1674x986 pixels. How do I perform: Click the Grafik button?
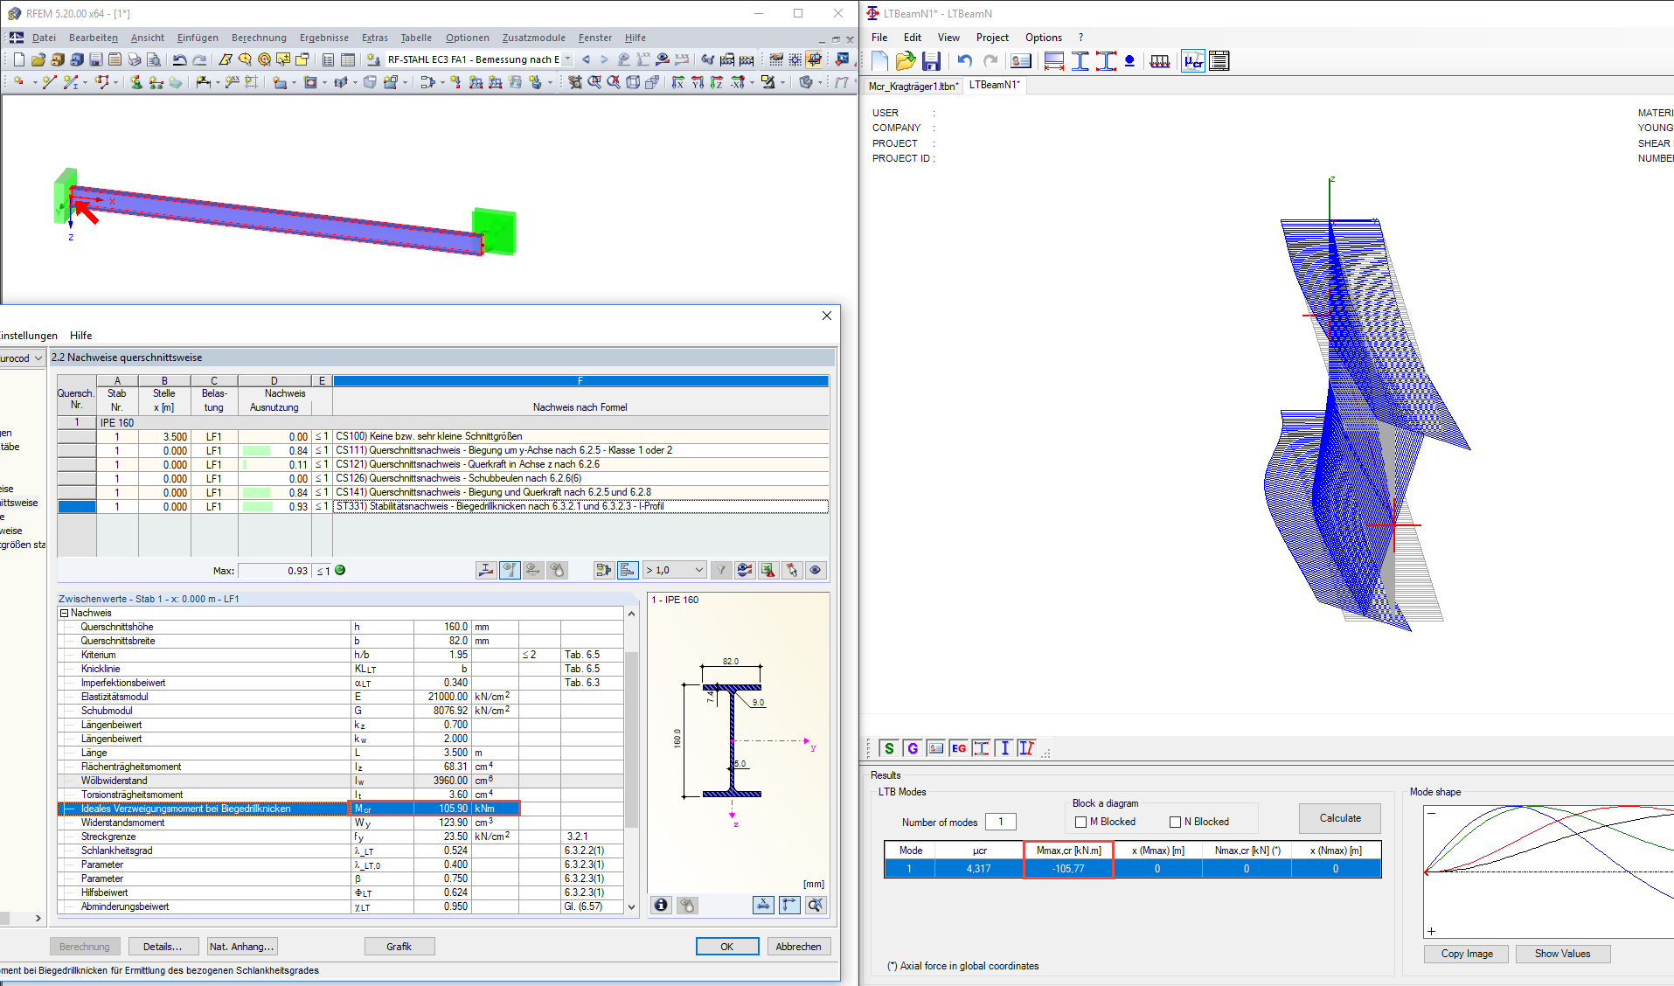399,947
